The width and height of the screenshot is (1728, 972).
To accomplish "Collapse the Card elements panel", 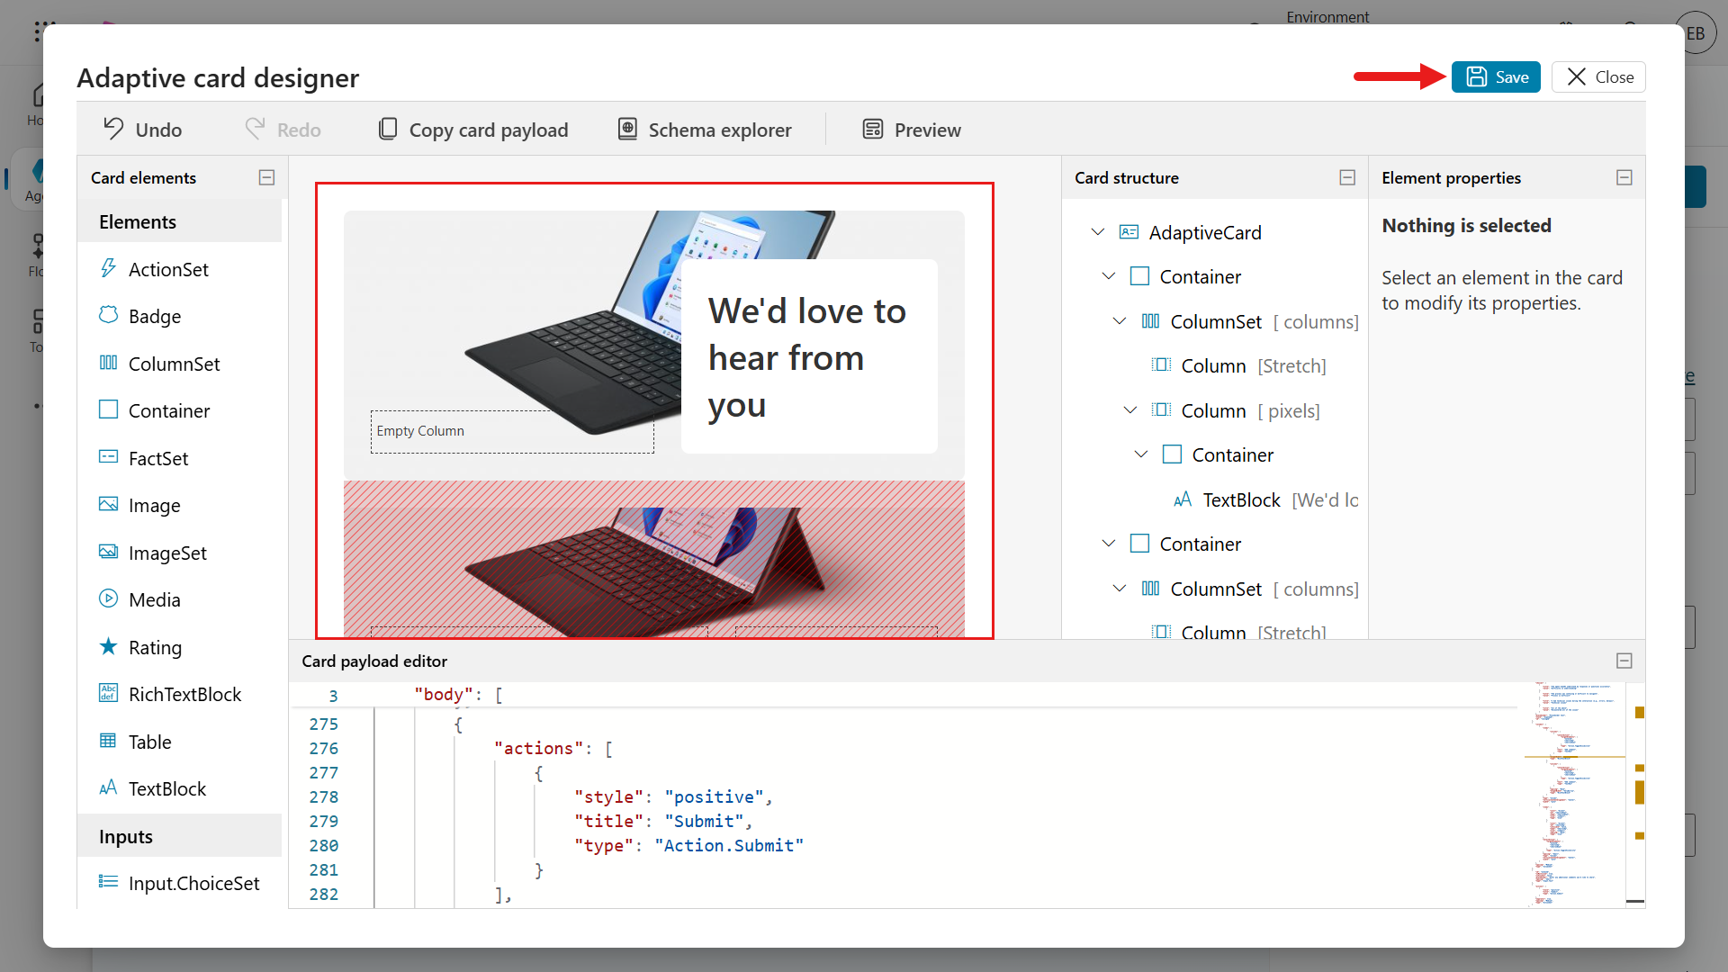I will [x=266, y=177].
